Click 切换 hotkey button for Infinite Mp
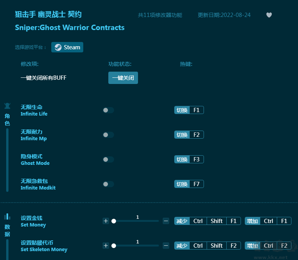The height and width of the screenshot is (260, 298). (x=182, y=135)
